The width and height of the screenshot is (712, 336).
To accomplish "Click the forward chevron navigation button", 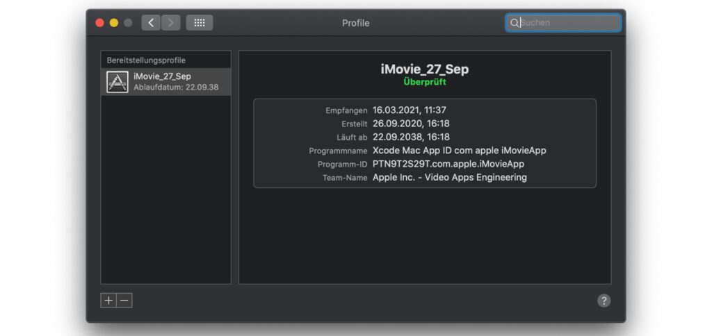I will [171, 23].
